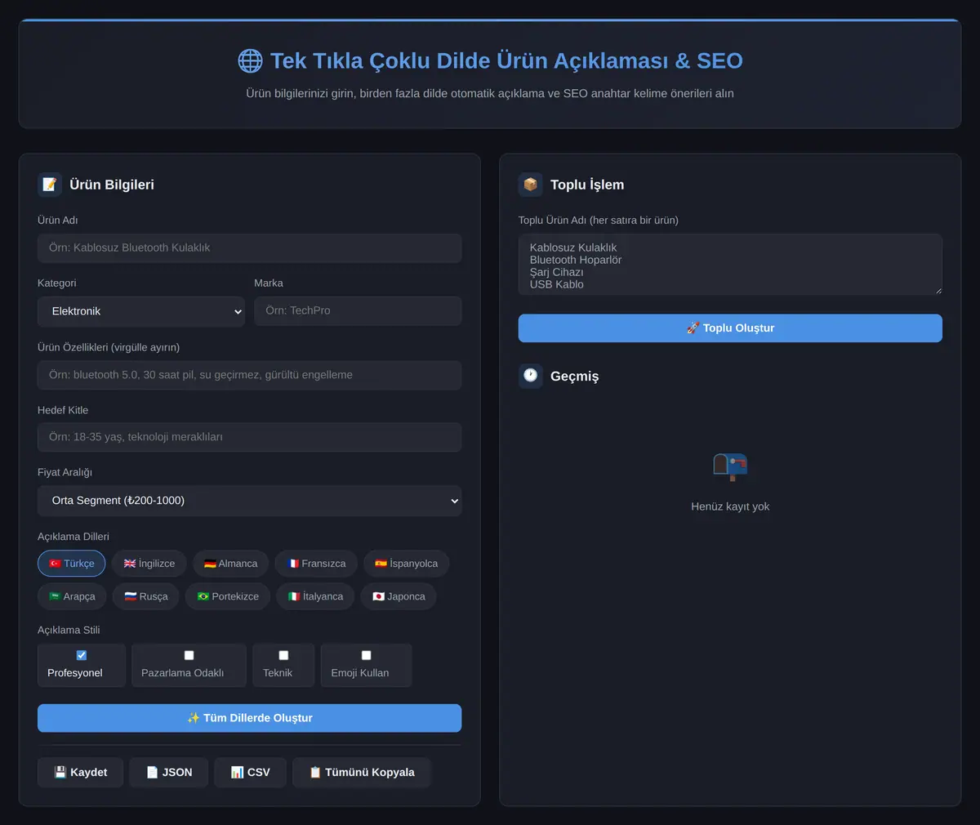Open the Kategori dropdown showing Elektronik
This screenshot has height=825, width=980.
pyautogui.click(x=141, y=311)
